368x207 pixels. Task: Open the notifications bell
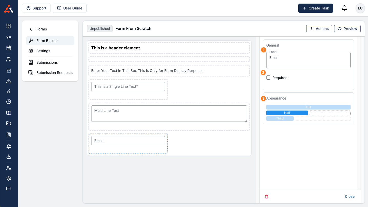click(344, 8)
